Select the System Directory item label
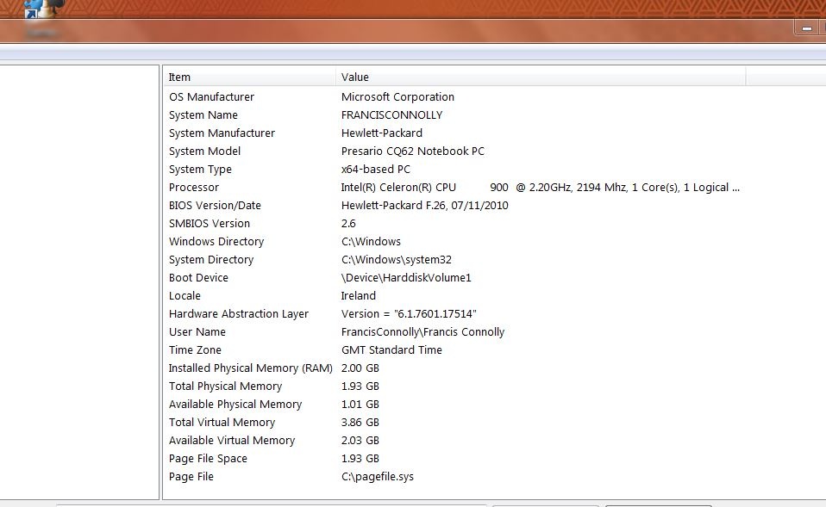Screen dimensions: 826x507 click(211, 260)
